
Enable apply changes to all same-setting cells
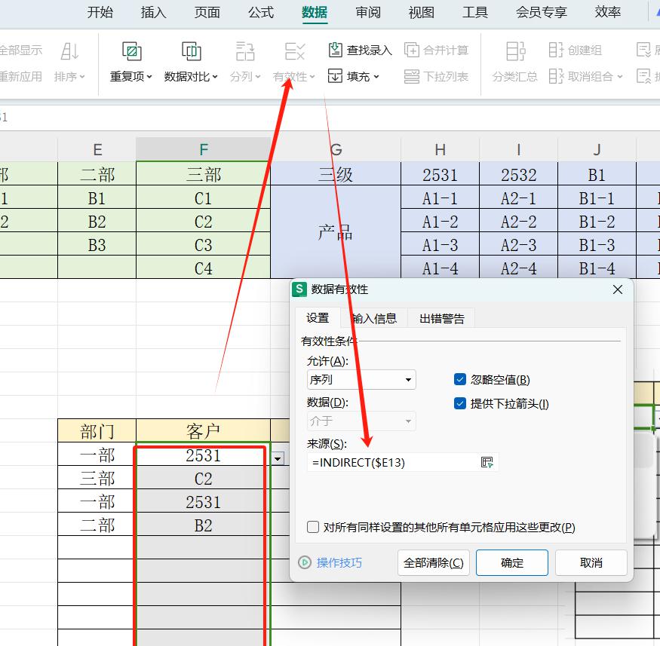(x=313, y=527)
